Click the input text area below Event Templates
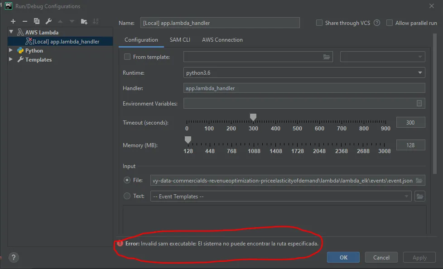The height and width of the screenshot is (269, 443). pos(274,219)
